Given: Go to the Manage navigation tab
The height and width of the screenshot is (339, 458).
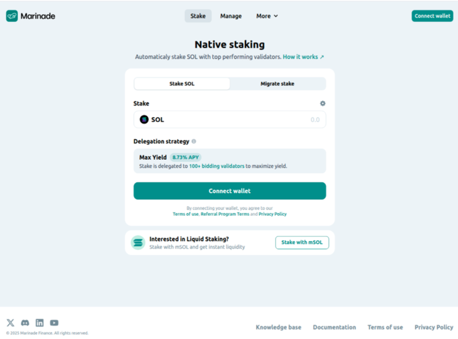Looking at the screenshot, I should point(231,16).
